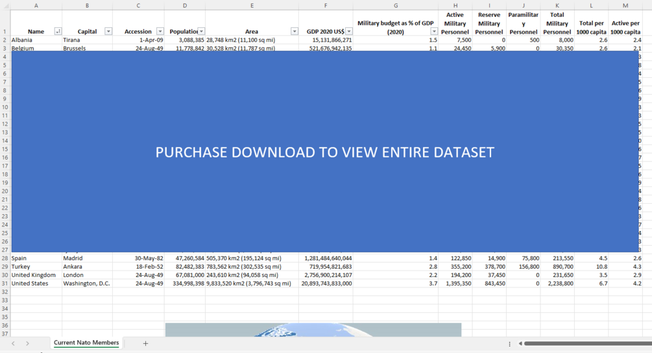Select accession date 30-May-82 cell

point(138,258)
